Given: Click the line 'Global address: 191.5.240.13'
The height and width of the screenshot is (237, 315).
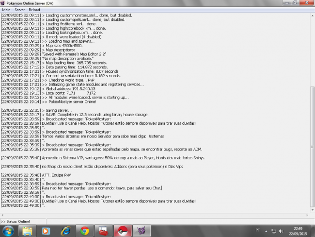Looking at the screenshot, I should pos(48,89).
